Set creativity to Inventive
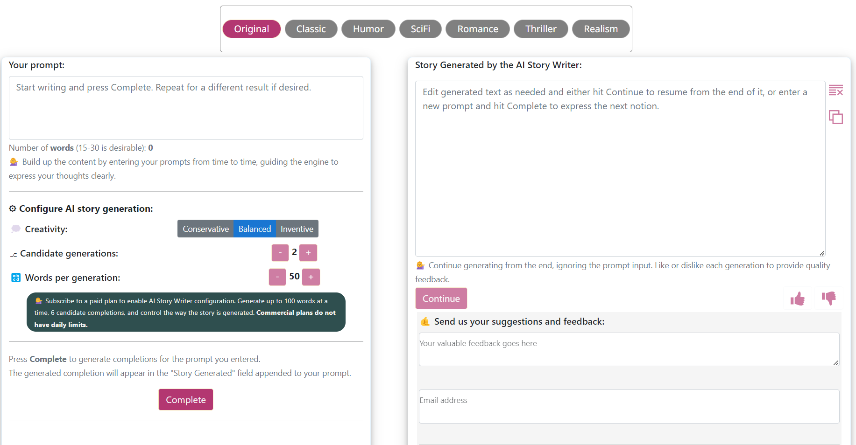This screenshot has height=445, width=856. [x=297, y=229]
